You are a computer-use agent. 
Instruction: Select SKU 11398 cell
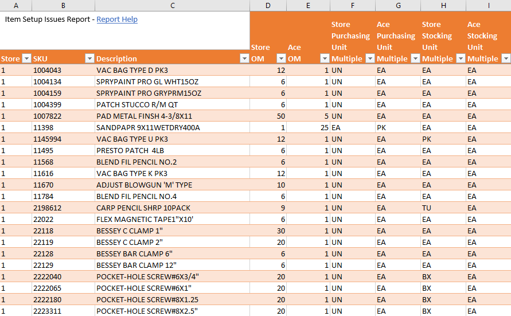pyautogui.click(x=63, y=127)
